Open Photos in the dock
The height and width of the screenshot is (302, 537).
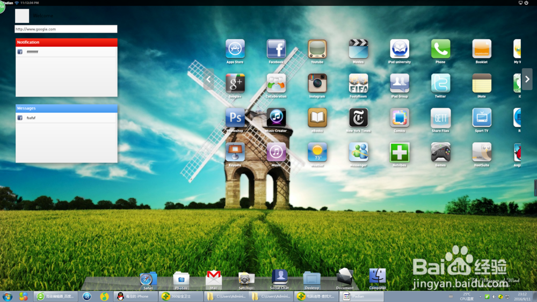[181, 279]
